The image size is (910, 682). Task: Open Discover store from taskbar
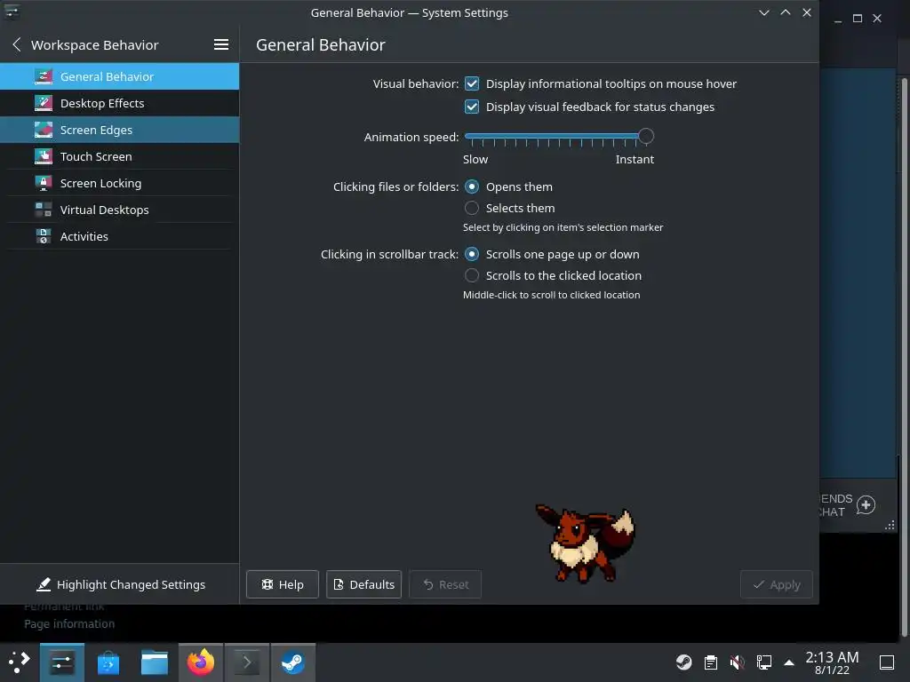click(x=108, y=662)
